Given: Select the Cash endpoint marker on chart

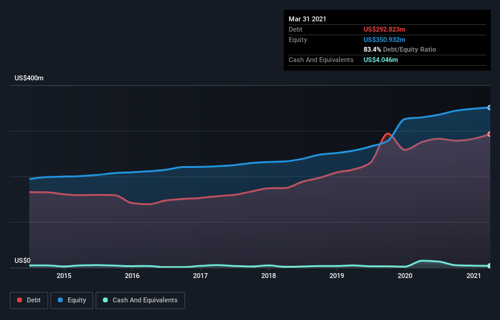Looking at the screenshot, I should click(x=490, y=266).
